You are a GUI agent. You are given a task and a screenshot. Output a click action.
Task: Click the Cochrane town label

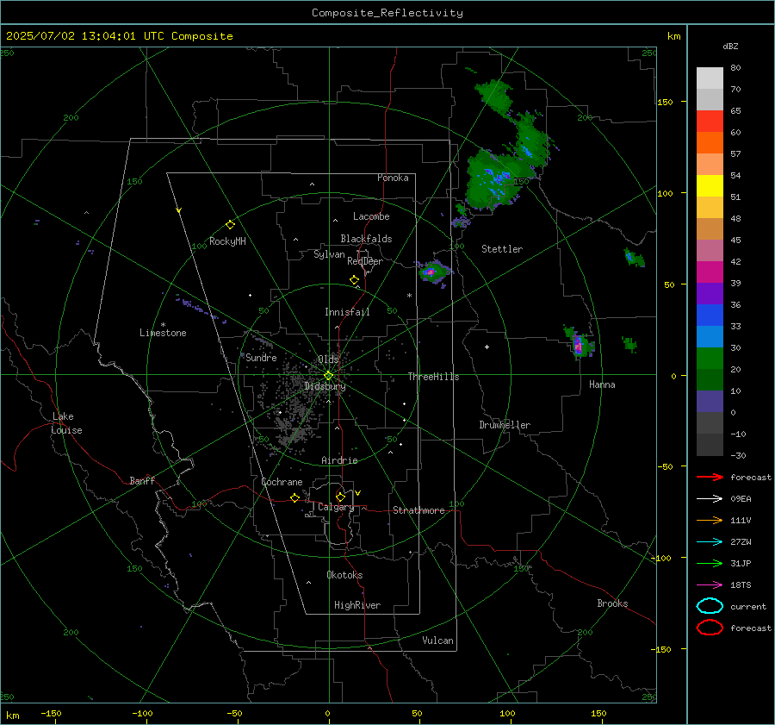[282, 482]
